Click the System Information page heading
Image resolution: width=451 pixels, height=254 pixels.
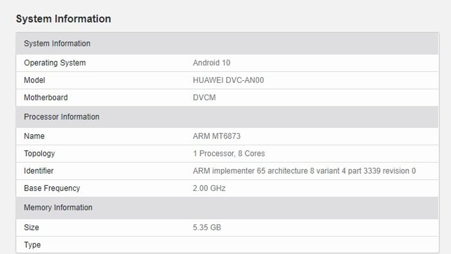click(63, 19)
